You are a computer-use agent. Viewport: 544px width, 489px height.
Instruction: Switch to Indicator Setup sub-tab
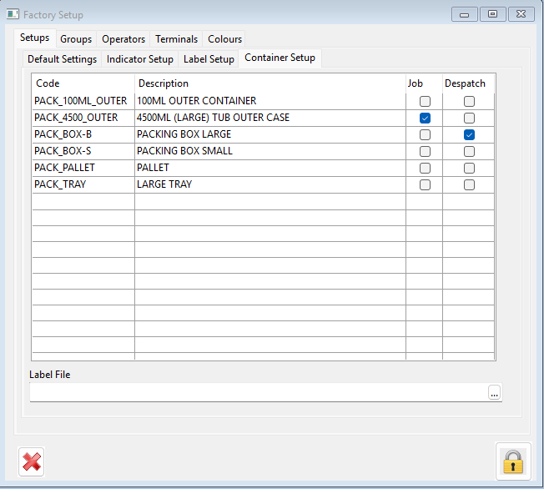pyautogui.click(x=140, y=59)
